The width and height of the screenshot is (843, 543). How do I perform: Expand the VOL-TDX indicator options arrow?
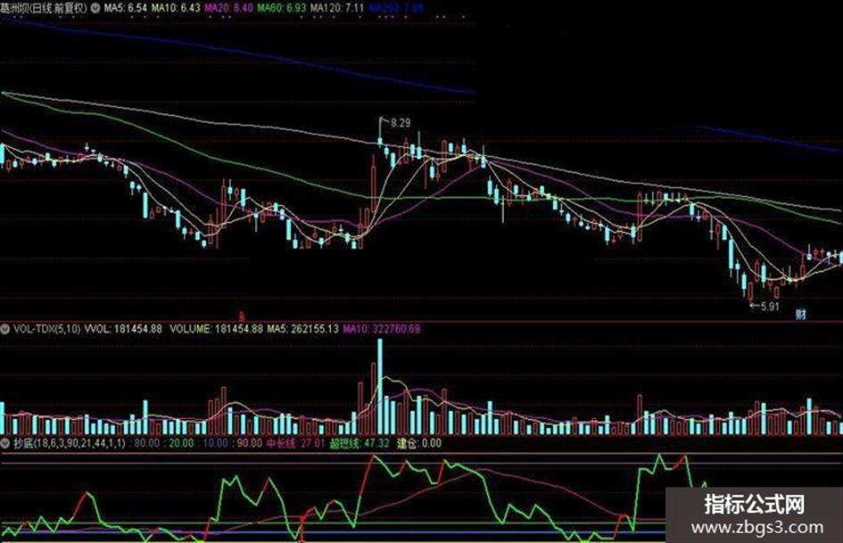pos(4,328)
